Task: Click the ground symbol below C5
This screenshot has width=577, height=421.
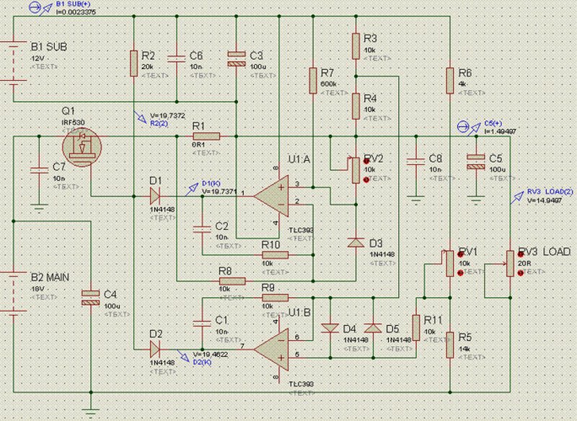Action: (476, 200)
